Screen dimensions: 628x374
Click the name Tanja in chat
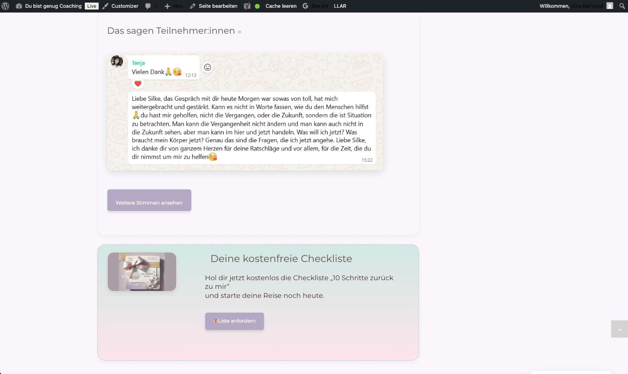(x=138, y=63)
